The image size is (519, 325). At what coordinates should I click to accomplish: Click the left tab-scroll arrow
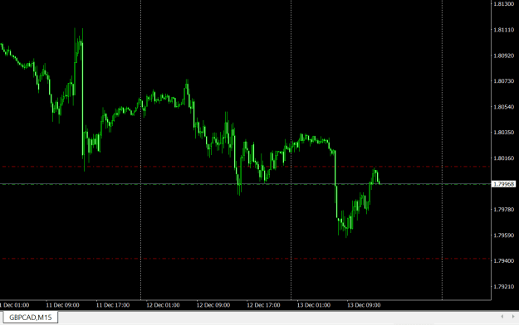coord(502,317)
